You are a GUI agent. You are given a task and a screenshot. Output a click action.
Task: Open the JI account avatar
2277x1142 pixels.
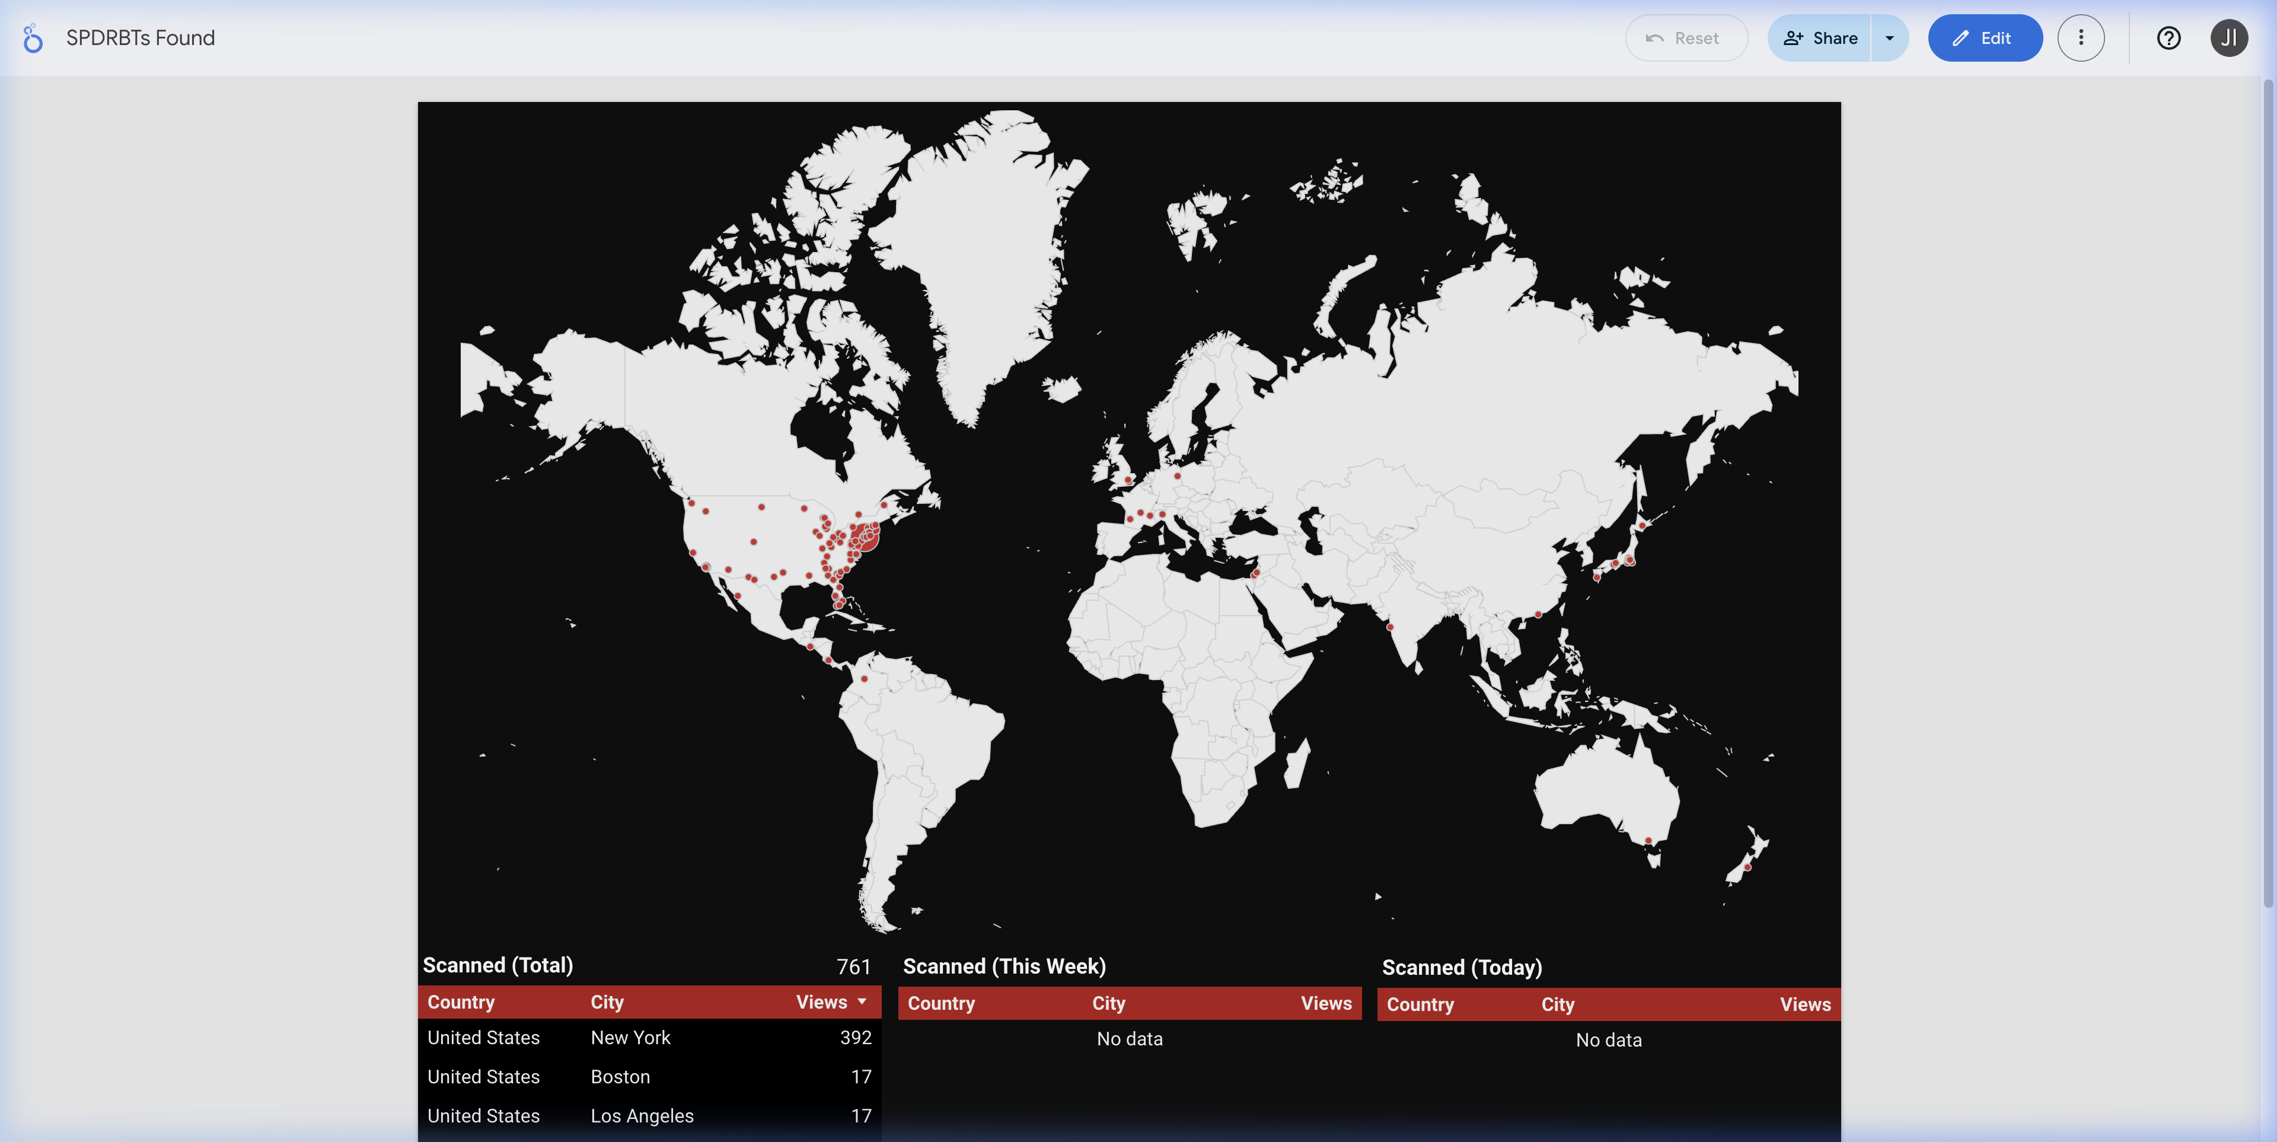[2228, 38]
